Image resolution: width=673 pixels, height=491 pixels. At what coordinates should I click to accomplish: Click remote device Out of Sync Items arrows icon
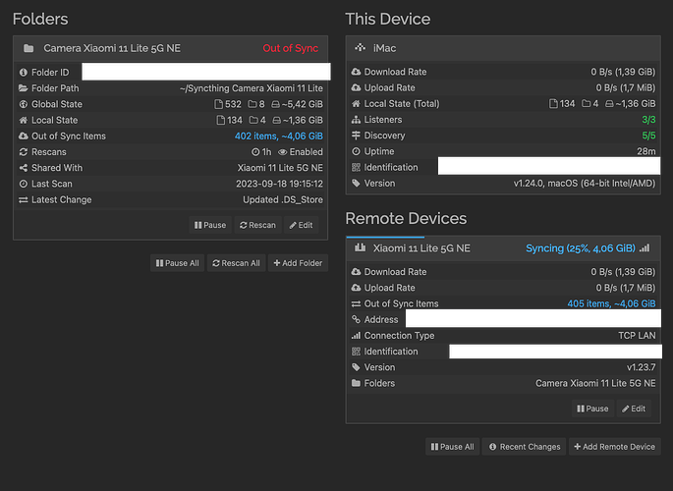point(356,303)
